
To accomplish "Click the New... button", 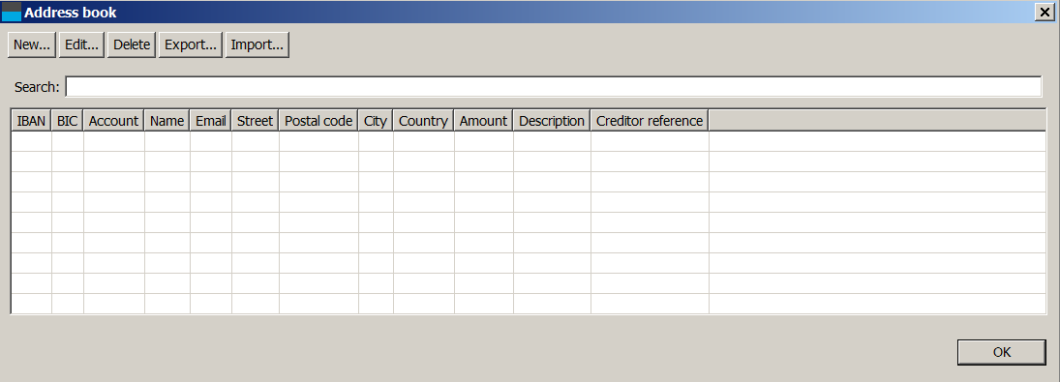I will [x=32, y=44].
